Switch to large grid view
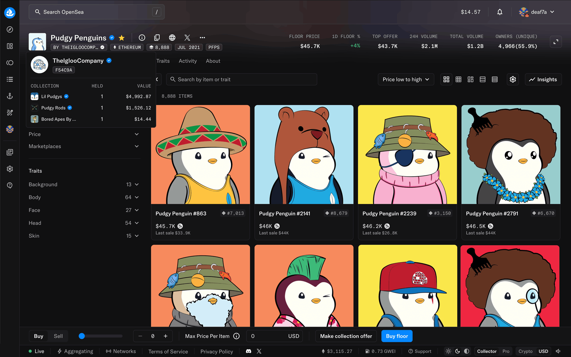 point(446,79)
